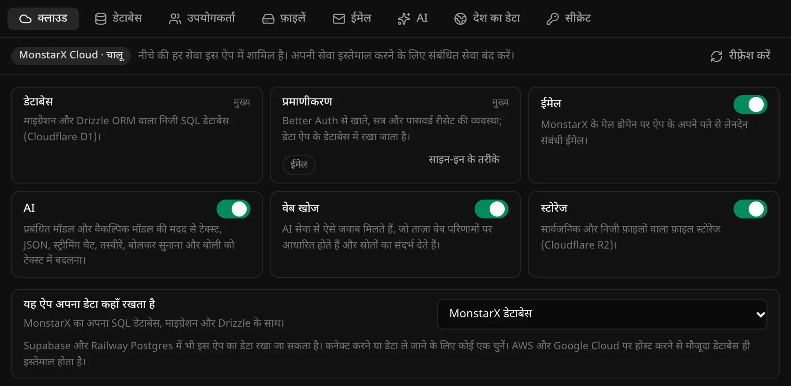Viewport: 791px width, 386px height.
Task: Click heading यह ऐप अपना डेटा कहाँ रखता है
Action: [x=89, y=304]
